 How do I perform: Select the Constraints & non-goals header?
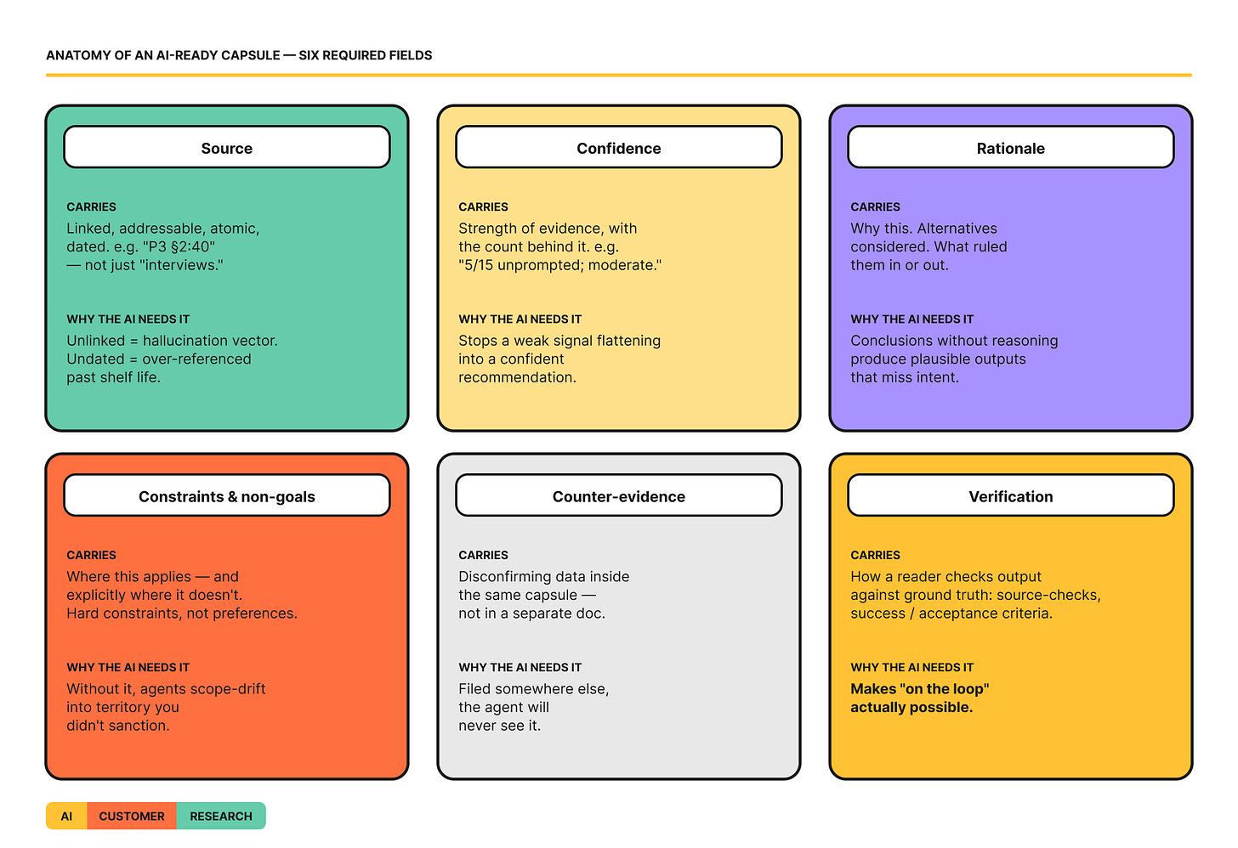227,495
